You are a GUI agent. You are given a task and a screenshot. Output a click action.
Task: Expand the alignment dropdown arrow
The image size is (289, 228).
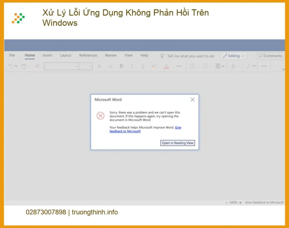coord(223,66)
